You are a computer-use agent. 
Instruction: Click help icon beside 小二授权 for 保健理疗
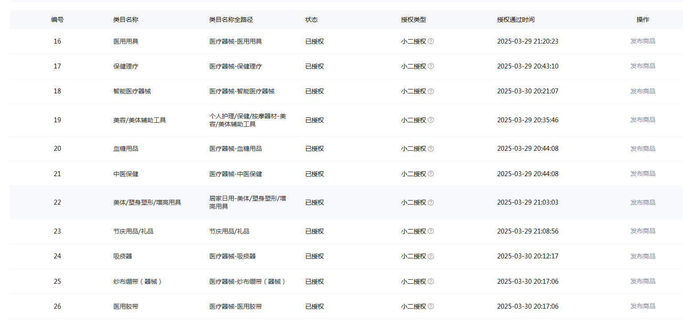pos(431,66)
